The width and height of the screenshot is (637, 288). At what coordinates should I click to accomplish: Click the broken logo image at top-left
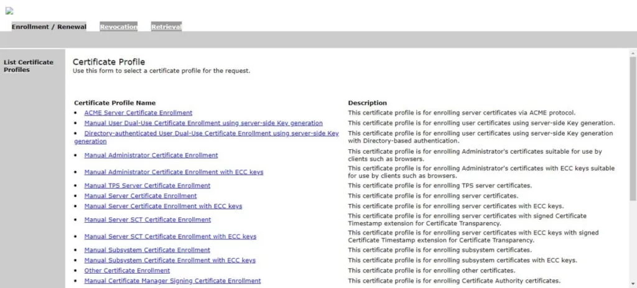tap(9, 11)
